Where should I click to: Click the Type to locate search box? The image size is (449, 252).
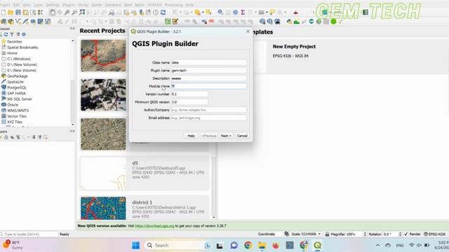tap(29, 234)
